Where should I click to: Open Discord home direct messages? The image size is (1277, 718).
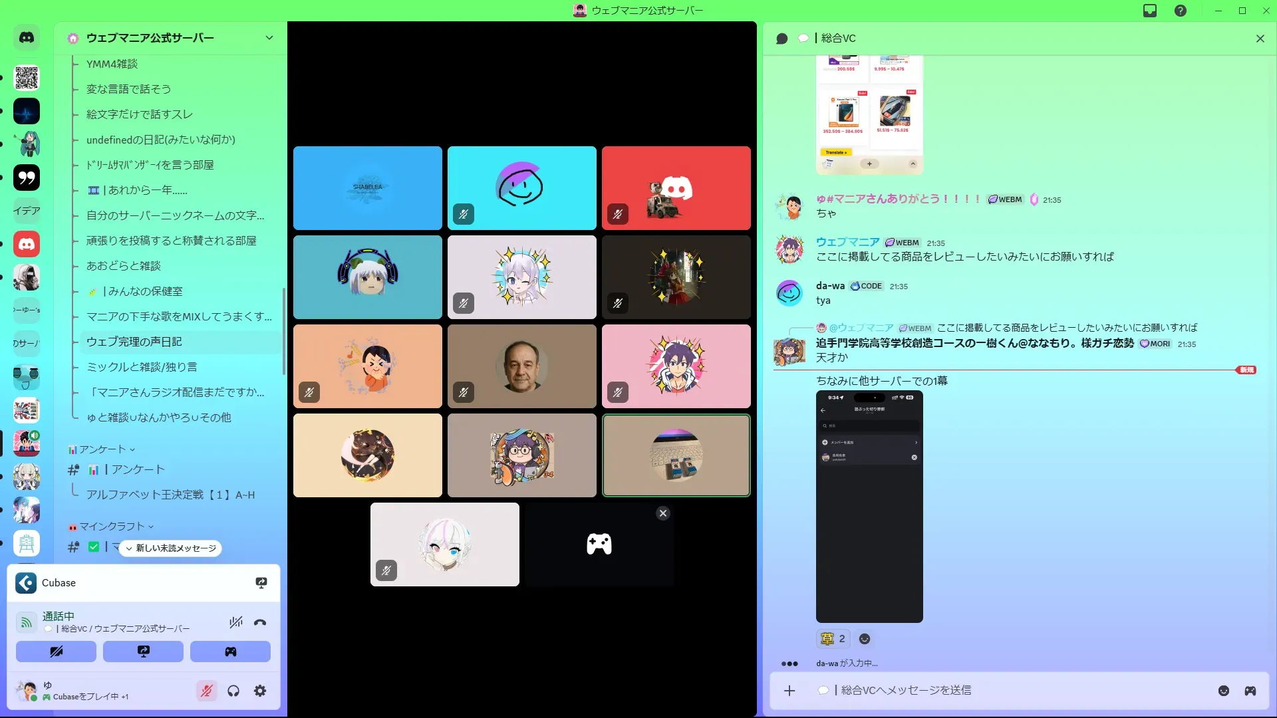(x=27, y=38)
